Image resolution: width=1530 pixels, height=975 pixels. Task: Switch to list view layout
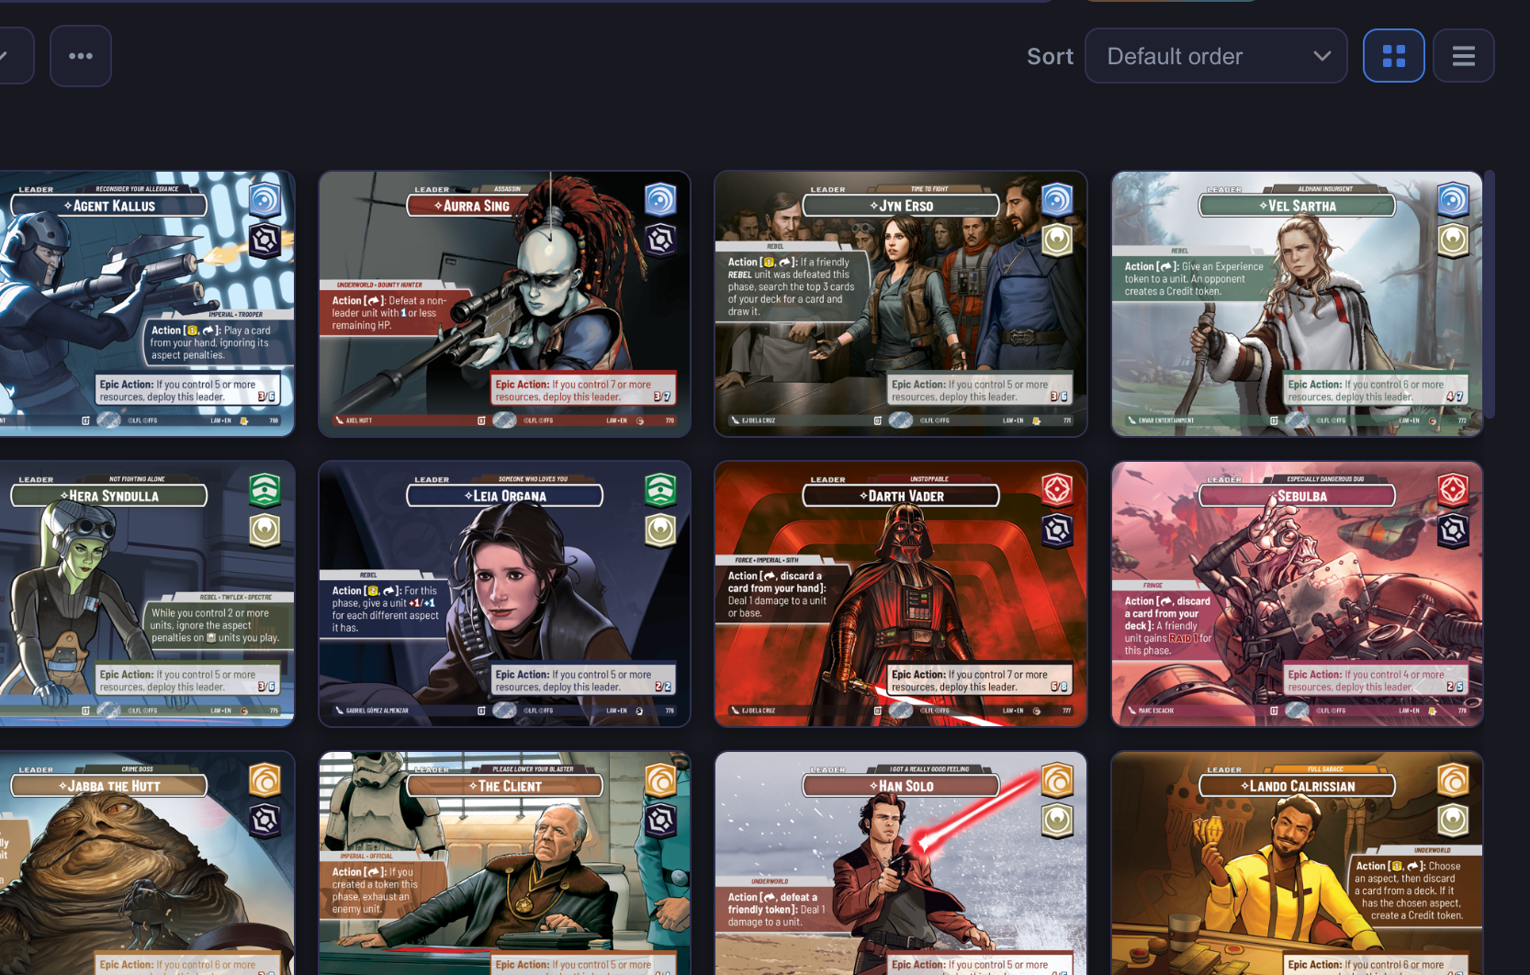(1463, 56)
